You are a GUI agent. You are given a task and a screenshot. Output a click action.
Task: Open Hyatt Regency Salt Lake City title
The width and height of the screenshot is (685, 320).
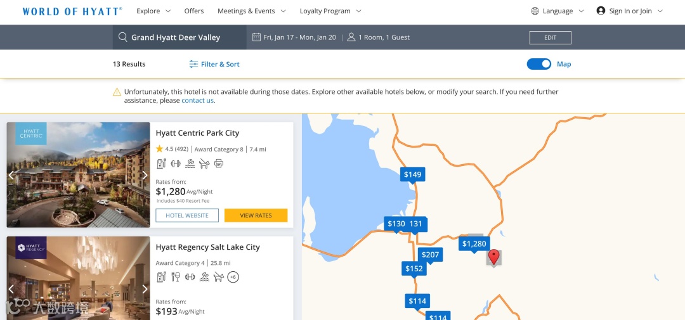(208, 247)
